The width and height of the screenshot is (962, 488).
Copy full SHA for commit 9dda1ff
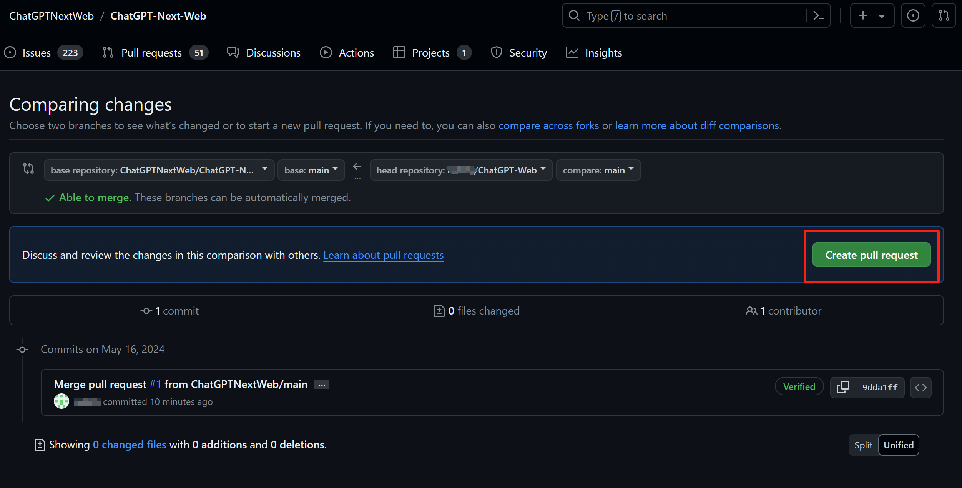(843, 387)
